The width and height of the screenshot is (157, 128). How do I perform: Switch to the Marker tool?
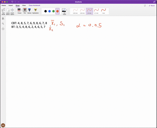pyautogui.click(x=29, y=11)
